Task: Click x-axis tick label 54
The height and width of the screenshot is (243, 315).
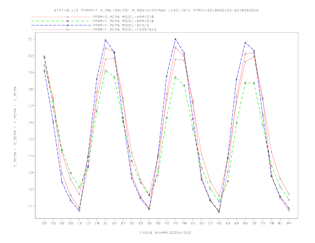Action: (202, 223)
